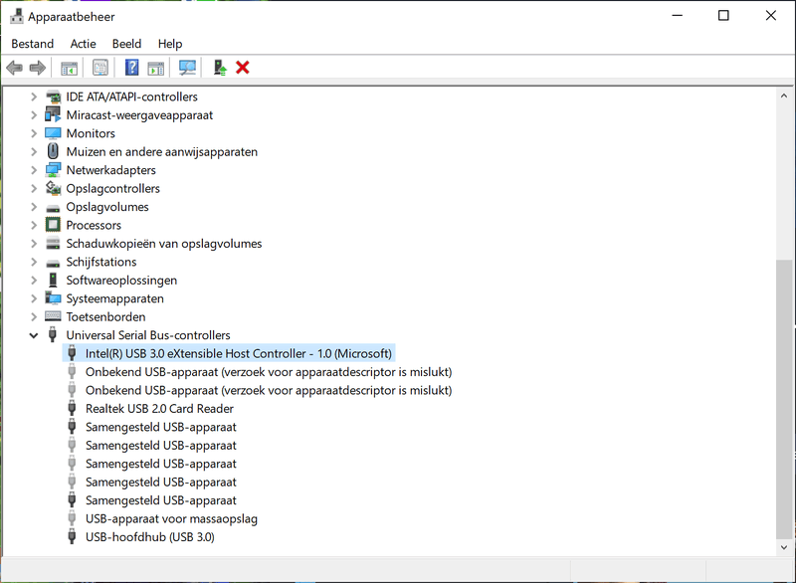The height and width of the screenshot is (583, 796).
Task: Expand the Schijfstations node
Action: click(34, 262)
